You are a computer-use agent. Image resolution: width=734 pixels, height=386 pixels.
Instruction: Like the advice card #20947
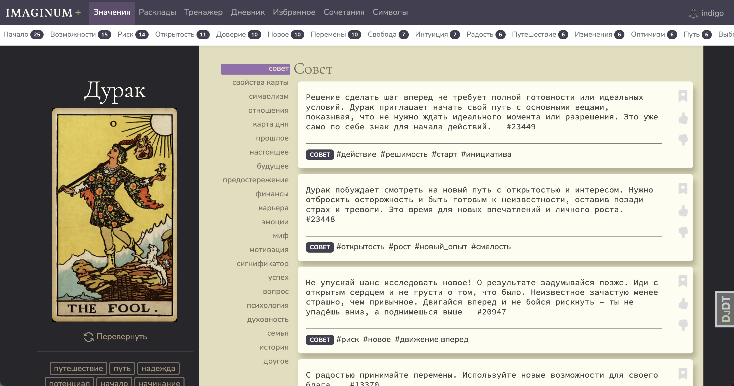click(683, 303)
